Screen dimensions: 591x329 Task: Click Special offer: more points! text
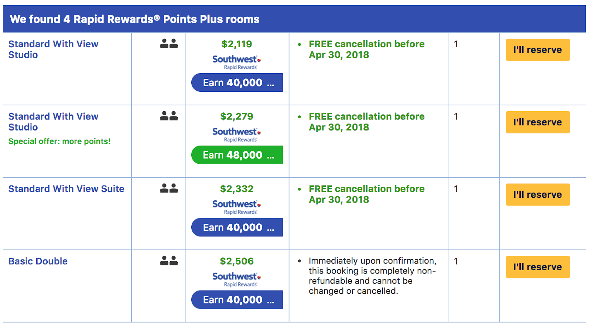pyautogui.click(x=59, y=141)
